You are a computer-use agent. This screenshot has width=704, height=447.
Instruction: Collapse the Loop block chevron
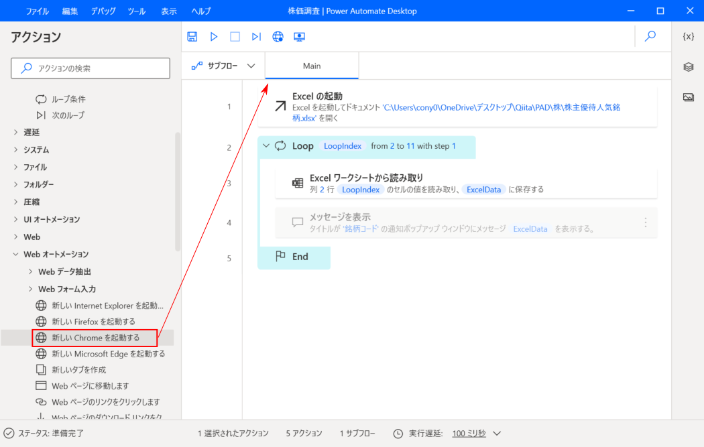[x=266, y=146]
